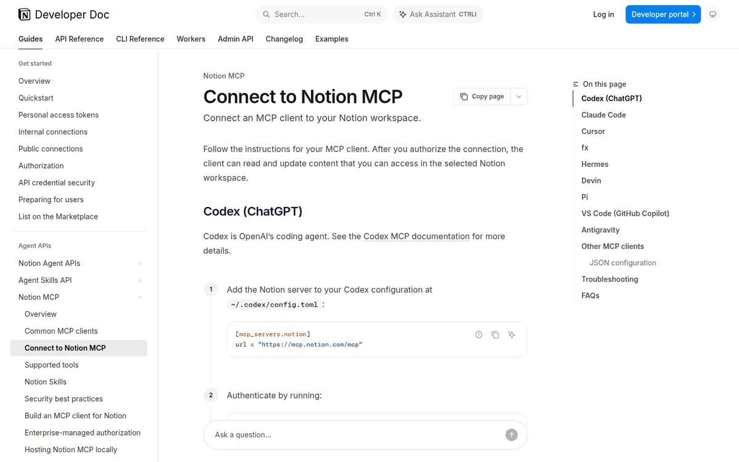
Task: Expand the Agent Skills API section
Action: click(x=140, y=280)
